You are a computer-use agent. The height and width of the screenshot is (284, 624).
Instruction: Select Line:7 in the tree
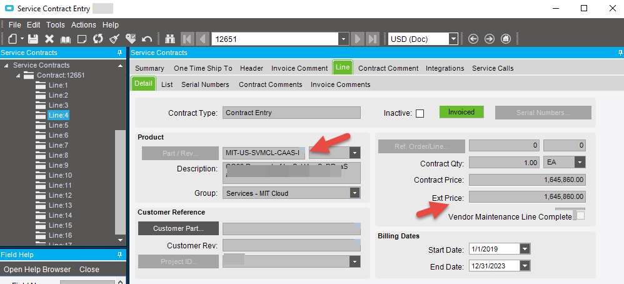tap(58, 145)
